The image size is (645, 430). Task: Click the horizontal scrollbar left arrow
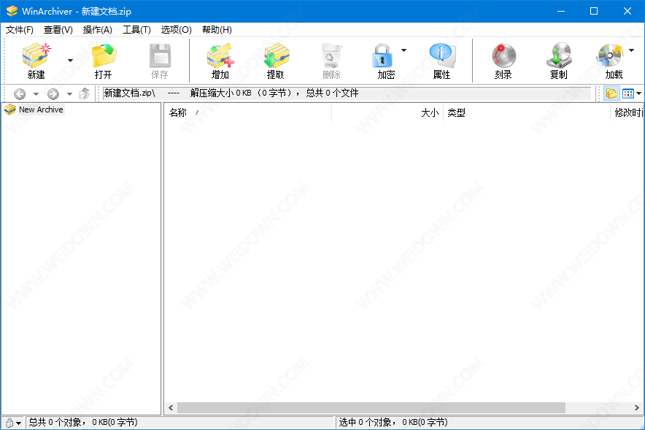(x=171, y=408)
